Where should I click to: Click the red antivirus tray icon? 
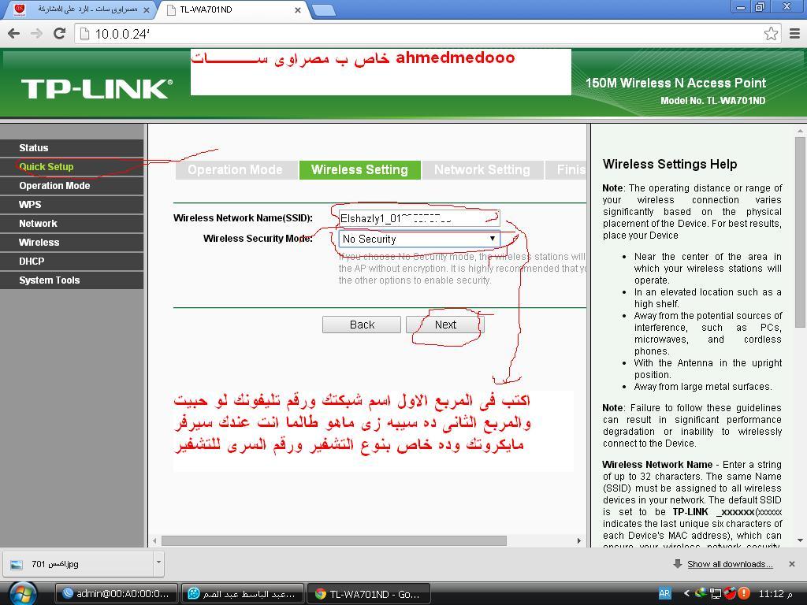click(730, 594)
